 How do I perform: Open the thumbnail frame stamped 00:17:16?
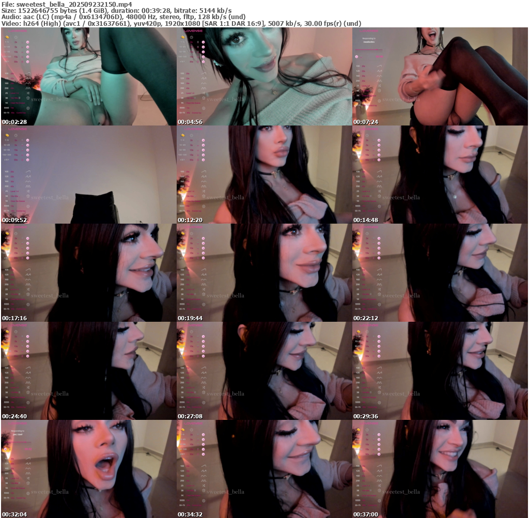click(x=88, y=273)
